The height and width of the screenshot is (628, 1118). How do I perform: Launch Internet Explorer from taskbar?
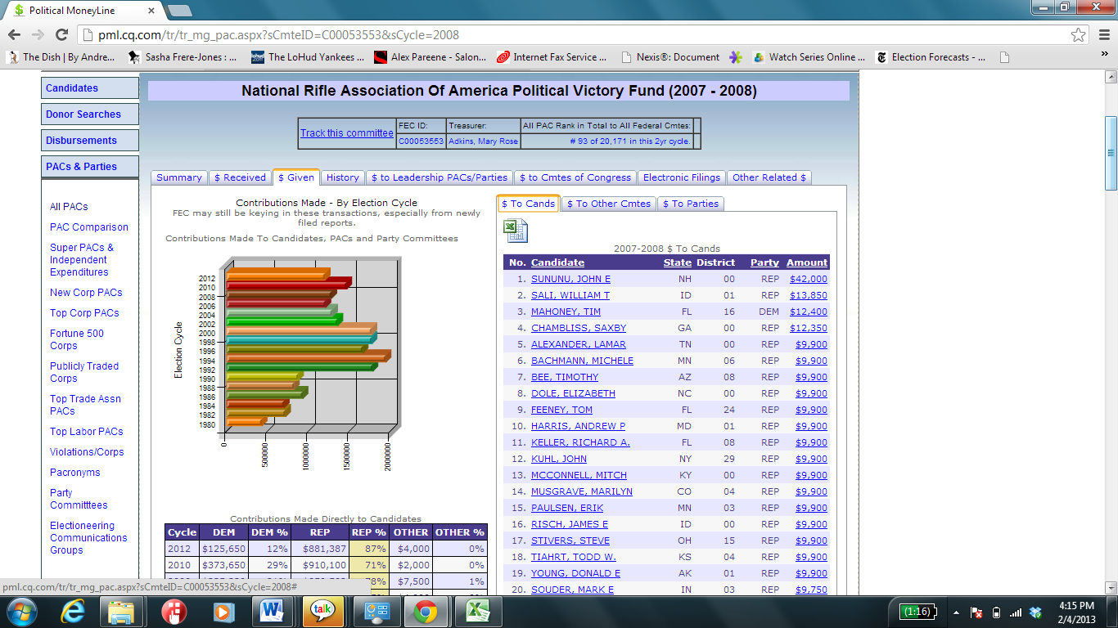(73, 612)
